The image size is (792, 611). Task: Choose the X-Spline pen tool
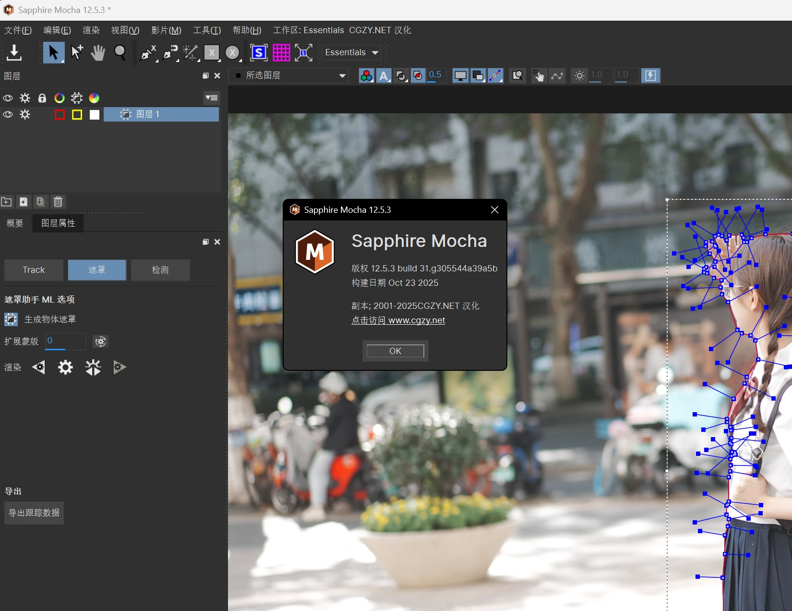point(147,52)
